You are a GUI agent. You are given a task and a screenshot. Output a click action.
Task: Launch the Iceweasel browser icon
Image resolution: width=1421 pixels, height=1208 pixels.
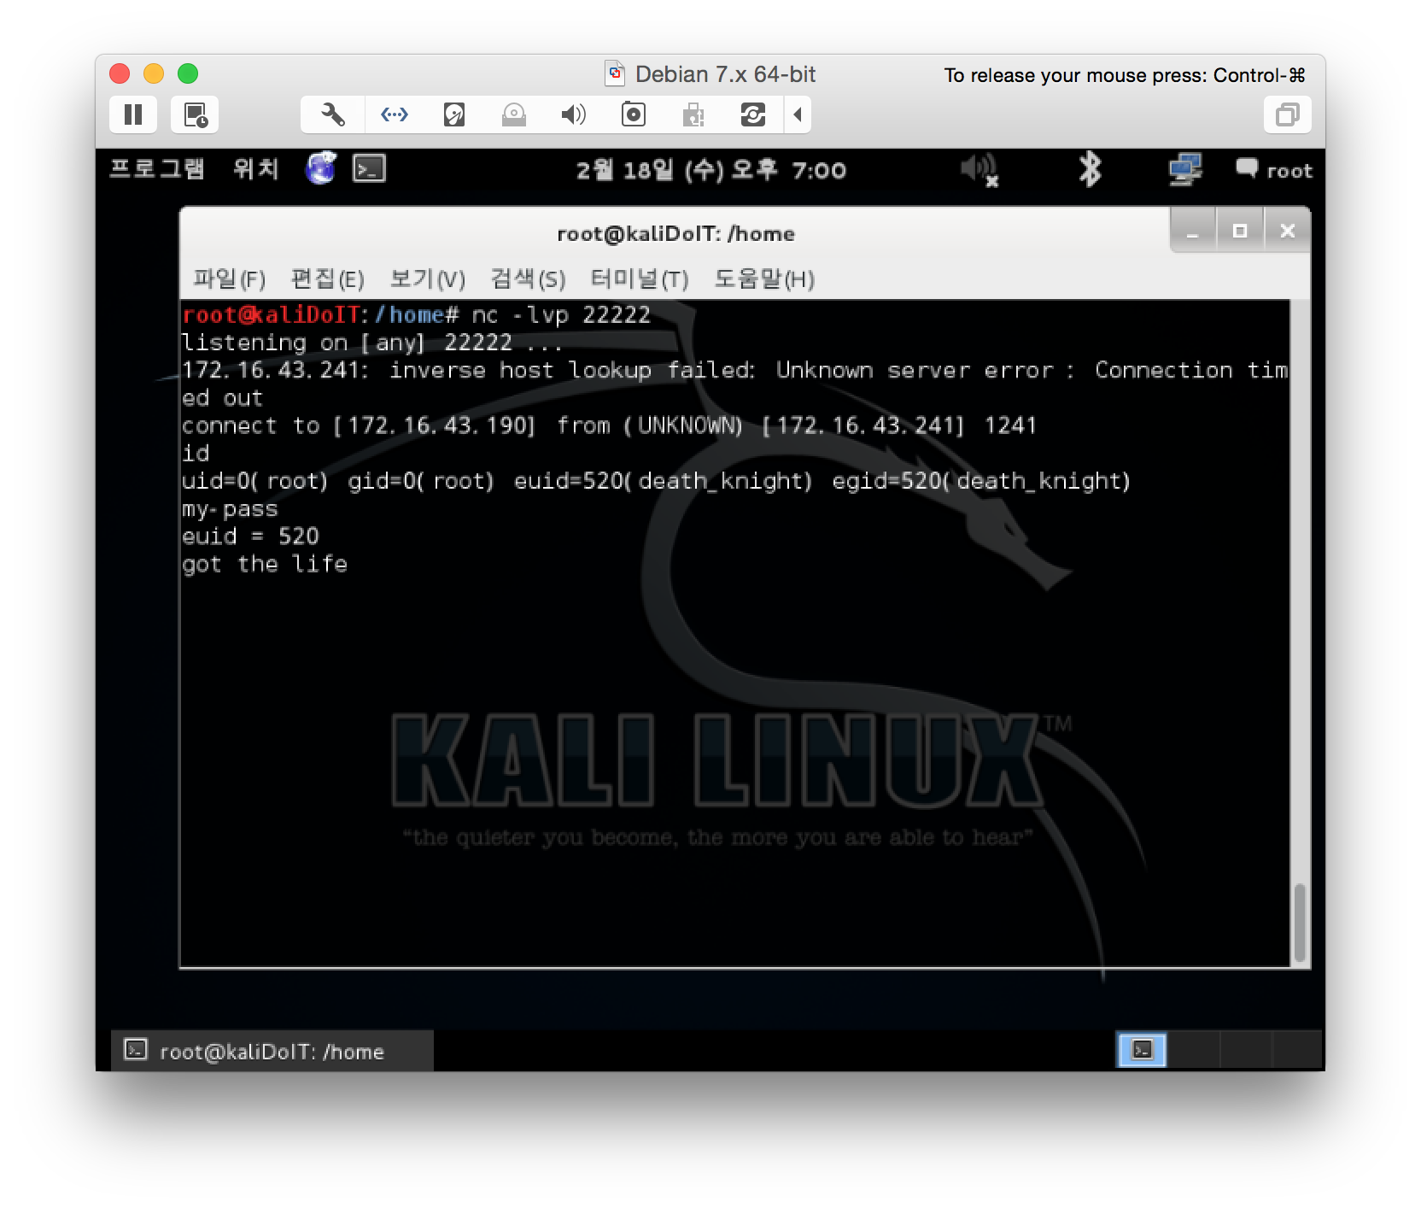(321, 168)
